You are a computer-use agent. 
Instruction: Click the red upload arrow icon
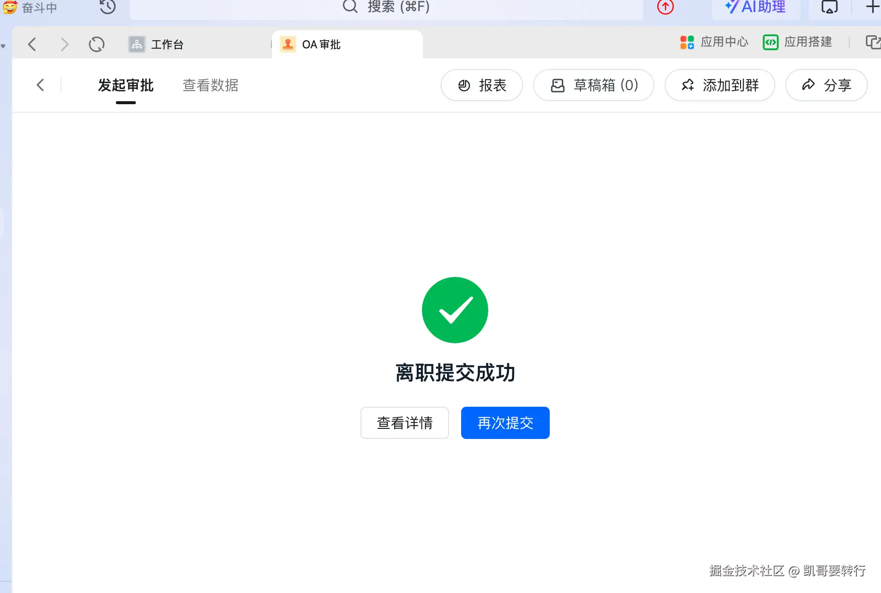click(665, 7)
